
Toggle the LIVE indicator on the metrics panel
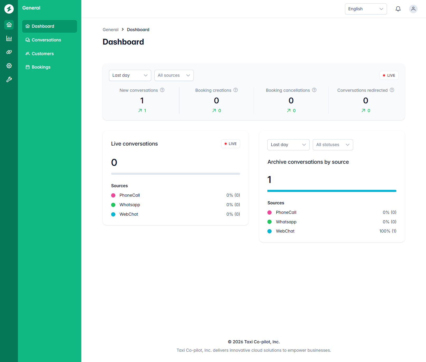coord(389,75)
